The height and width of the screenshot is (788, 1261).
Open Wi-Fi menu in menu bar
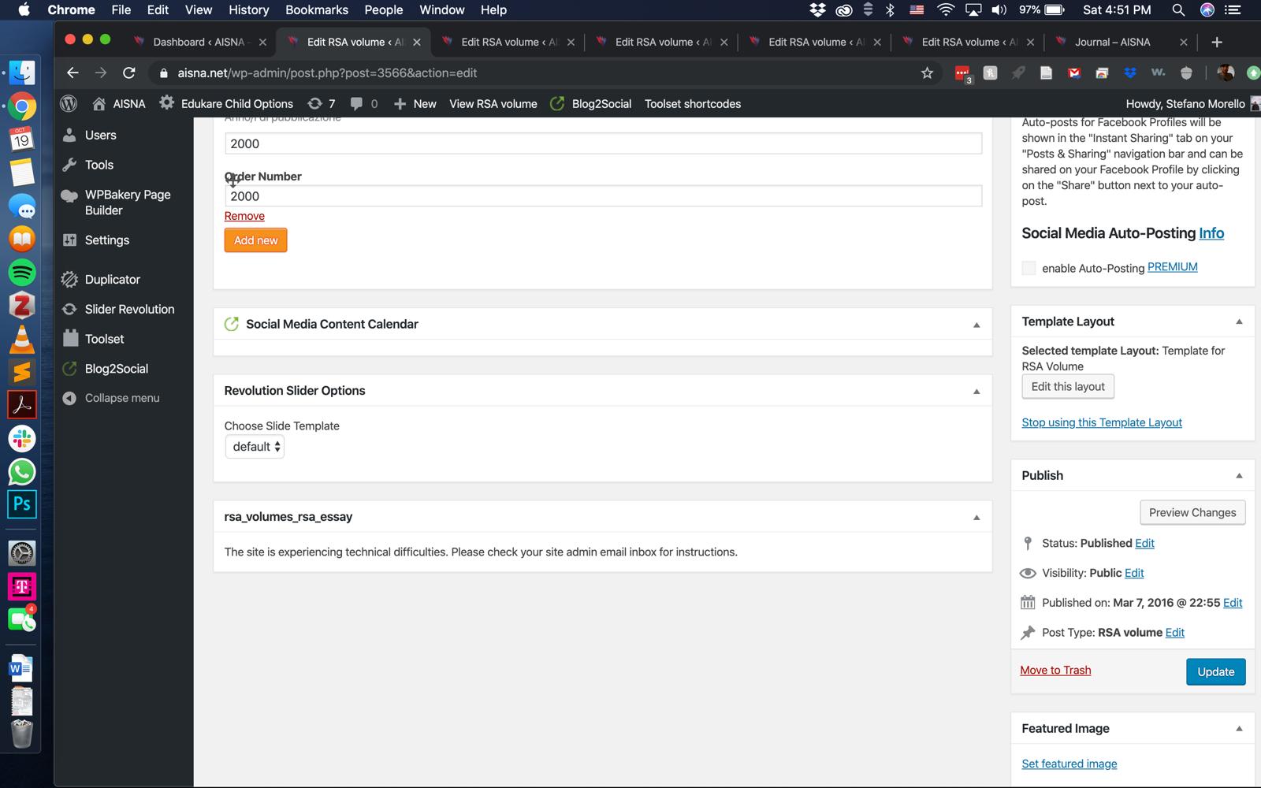(945, 10)
